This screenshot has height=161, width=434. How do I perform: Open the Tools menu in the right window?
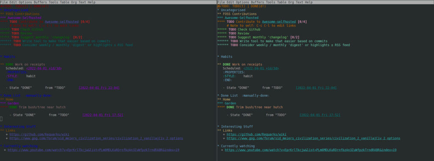[271, 2]
